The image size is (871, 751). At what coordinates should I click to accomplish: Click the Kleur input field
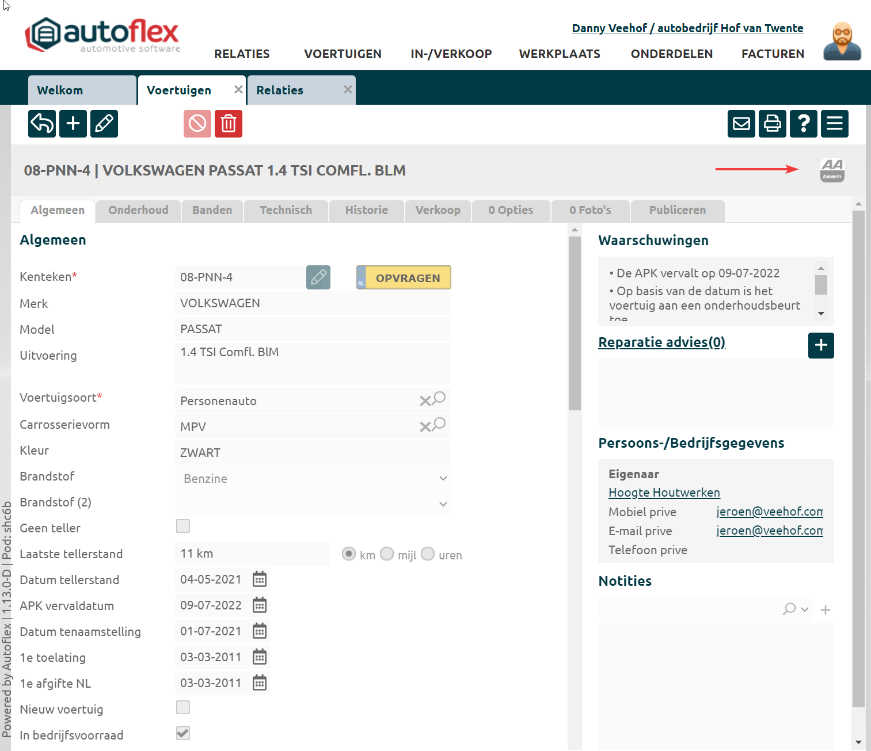[x=313, y=453]
